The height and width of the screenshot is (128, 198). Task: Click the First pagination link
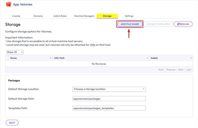(161, 70)
